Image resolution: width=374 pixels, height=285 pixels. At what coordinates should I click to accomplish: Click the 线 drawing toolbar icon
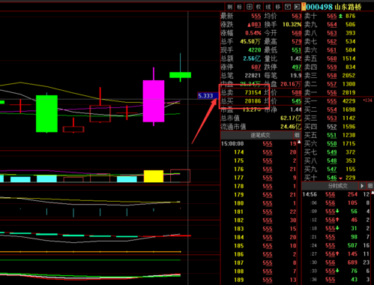click(x=268, y=7)
